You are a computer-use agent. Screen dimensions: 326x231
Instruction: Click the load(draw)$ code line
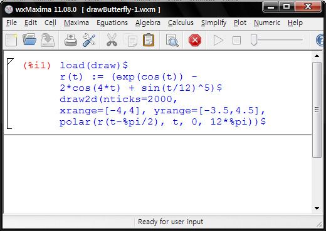pos(94,65)
